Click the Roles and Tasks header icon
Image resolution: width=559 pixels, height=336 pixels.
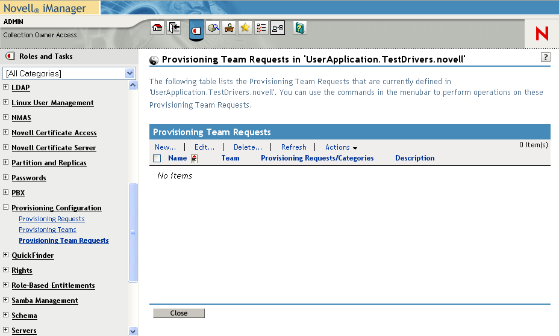10,56
